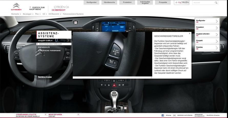Open Individuelles Angebot

tap(145, 2)
